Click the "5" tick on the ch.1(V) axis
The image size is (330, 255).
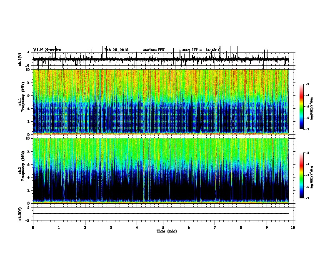point(29,53)
